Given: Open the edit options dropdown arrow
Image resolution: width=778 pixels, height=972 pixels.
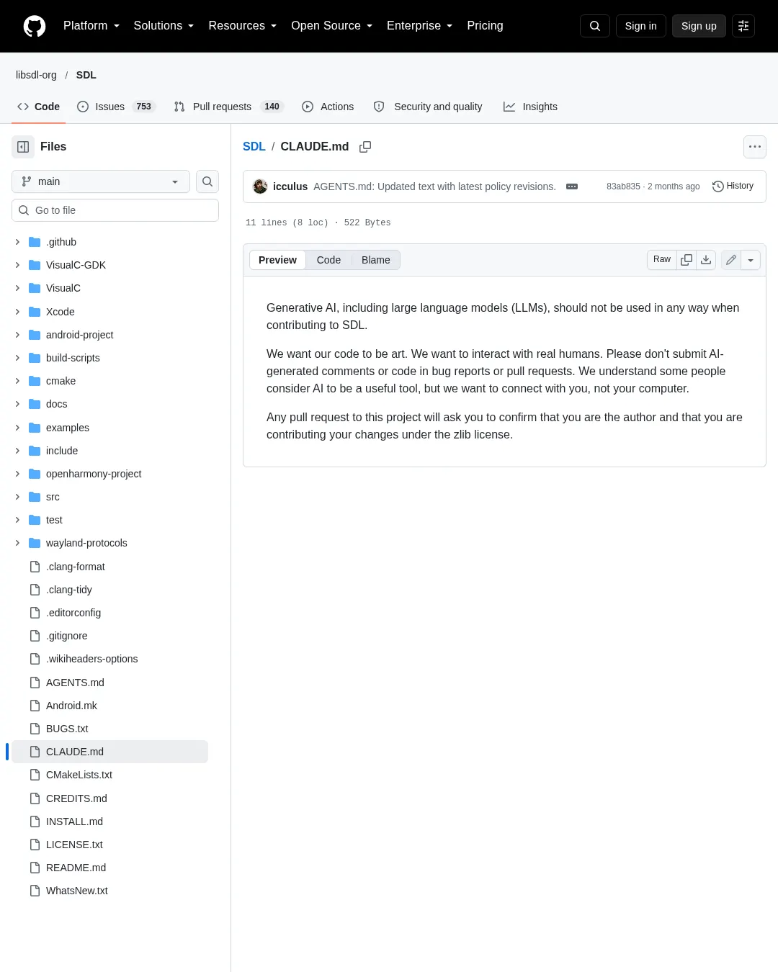Looking at the screenshot, I should pos(751,260).
